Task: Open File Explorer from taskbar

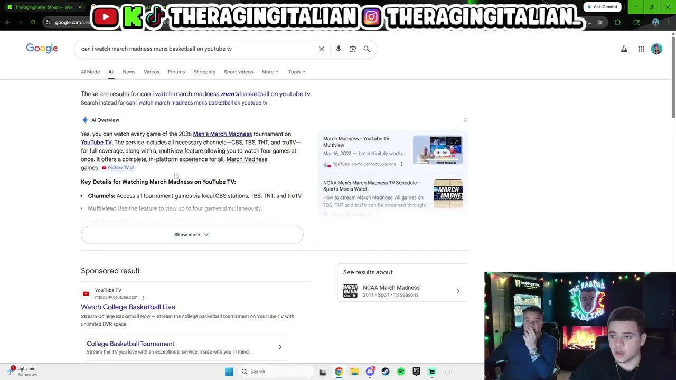Action: tap(354, 372)
